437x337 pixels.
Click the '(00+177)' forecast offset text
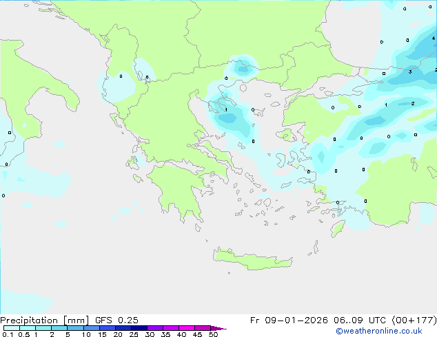tap(414, 320)
